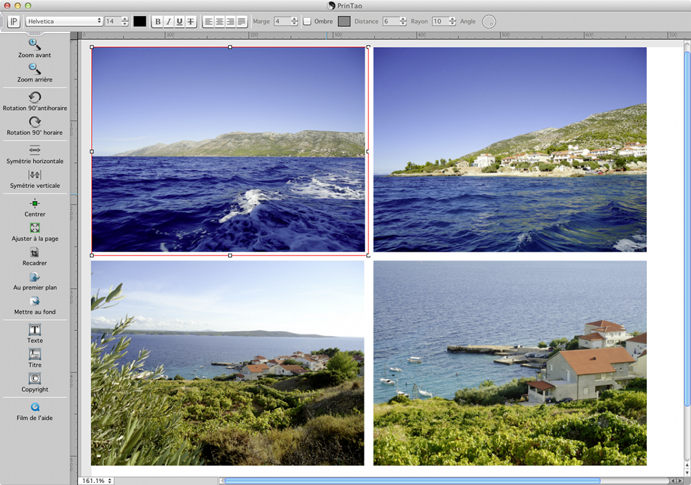
Task: Enable the Ombre checkbox
Action: (307, 21)
